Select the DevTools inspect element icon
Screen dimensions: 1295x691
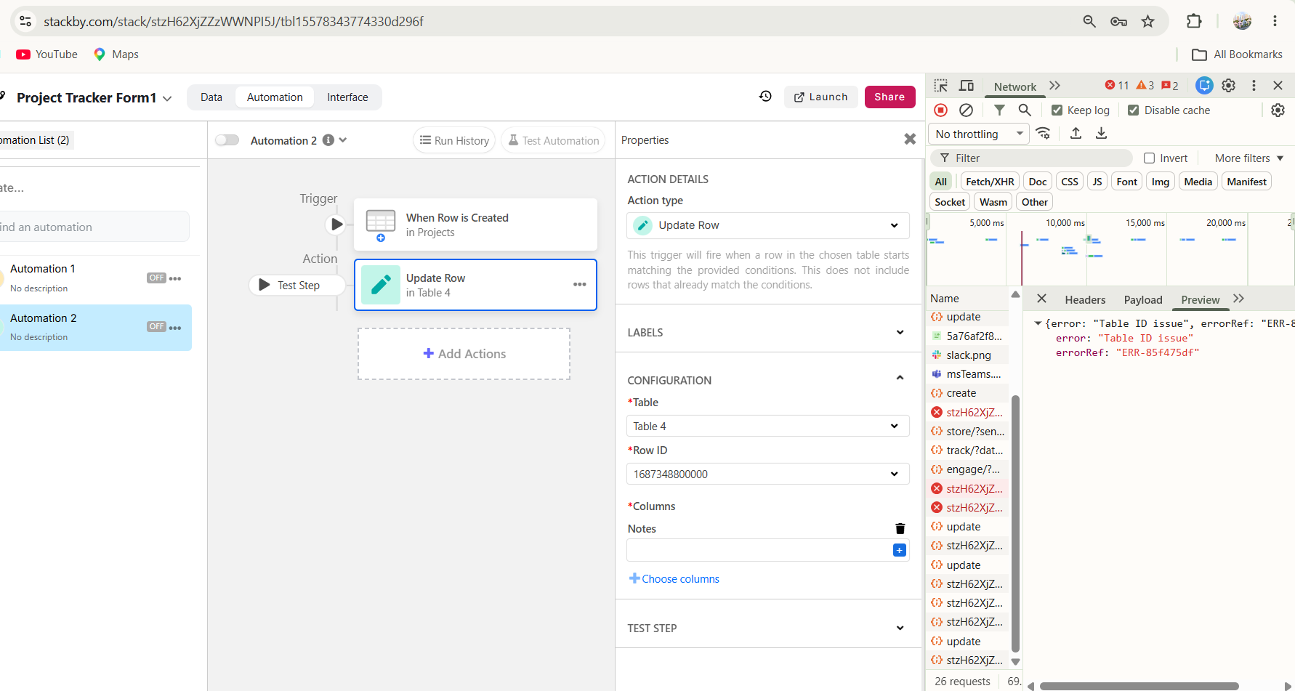(940, 86)
